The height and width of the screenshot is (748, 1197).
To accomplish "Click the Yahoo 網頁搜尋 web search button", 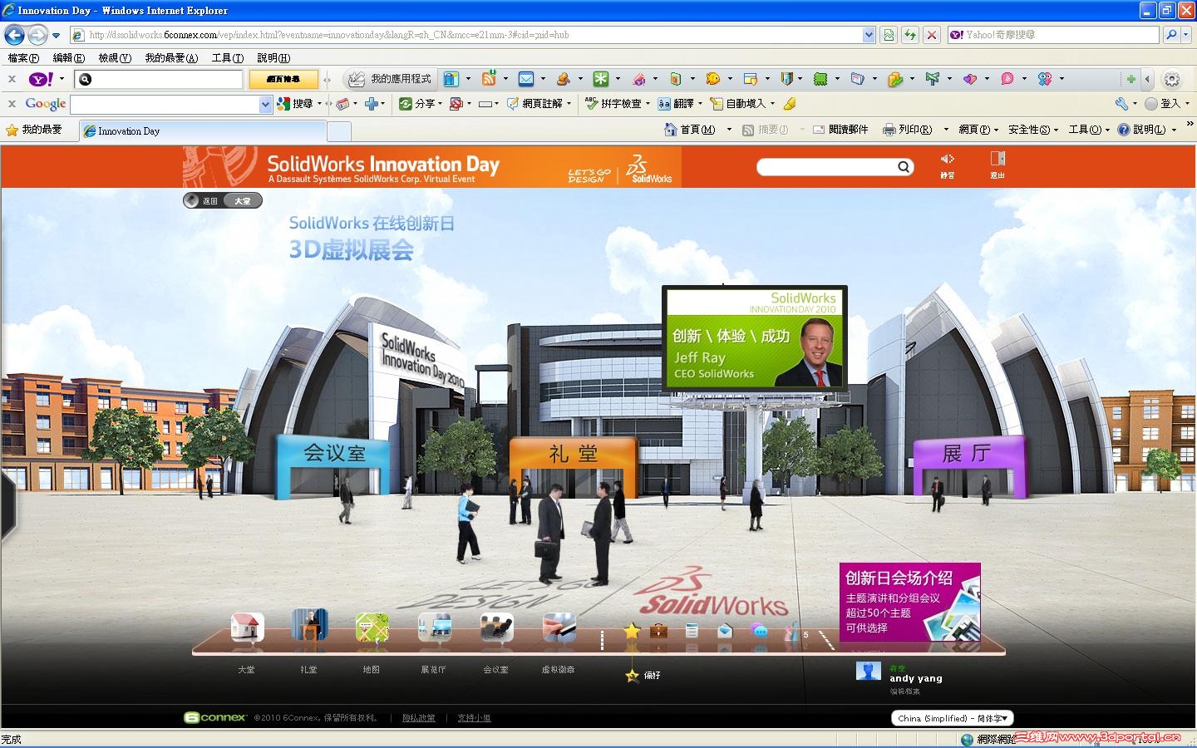I will 284,79.
